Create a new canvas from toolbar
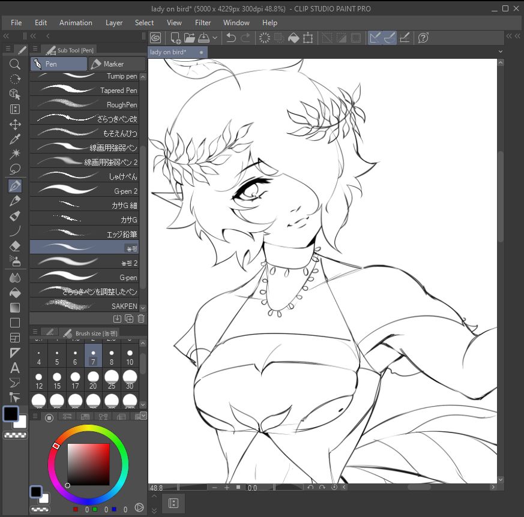524x517 pixels. (x=175, y=38)
